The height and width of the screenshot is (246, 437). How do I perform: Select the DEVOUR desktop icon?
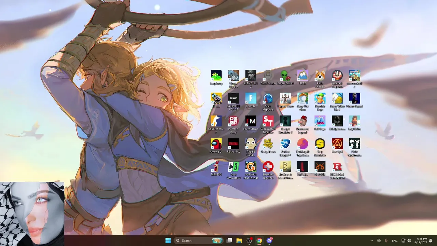[x=320, y=169]
